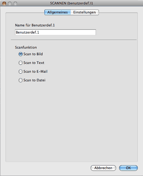Close the SCANNEN dialog with red button
143x176 pixels.
tap(4, 3)
